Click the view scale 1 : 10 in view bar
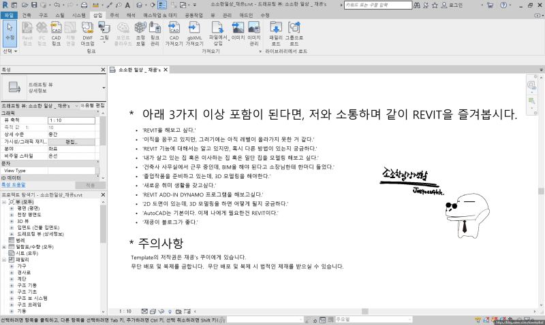This screenshot has width=545, height=325. pos(125,311)
